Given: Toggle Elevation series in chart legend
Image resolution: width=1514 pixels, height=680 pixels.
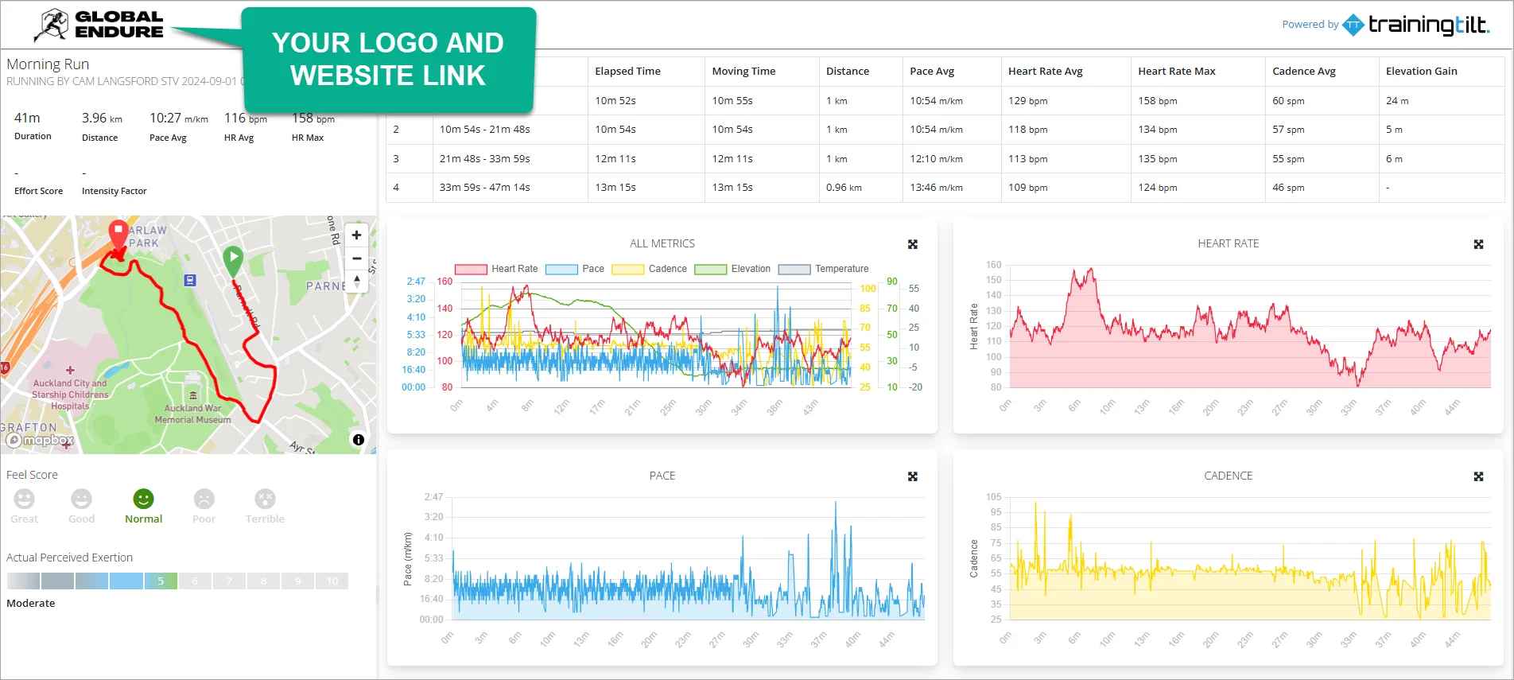Looking at the screenshot, I should [x=732, y=269].
